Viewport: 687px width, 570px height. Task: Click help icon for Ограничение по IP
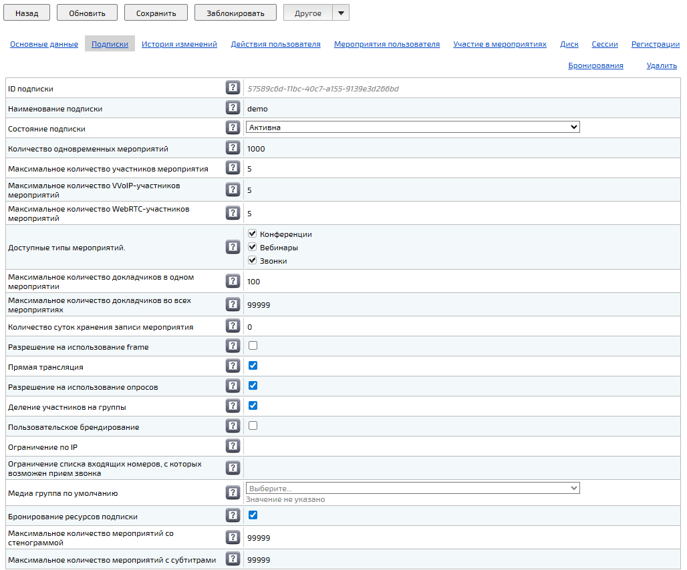click(233, 446)
